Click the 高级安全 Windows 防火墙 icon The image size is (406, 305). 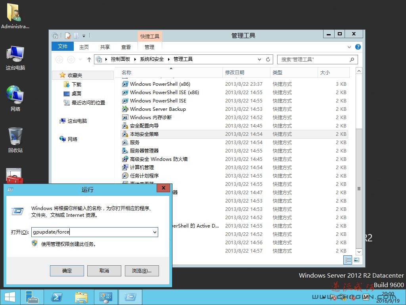click(125, 159)
